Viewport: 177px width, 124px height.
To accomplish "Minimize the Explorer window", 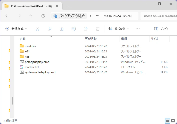I will click(148, 4).
